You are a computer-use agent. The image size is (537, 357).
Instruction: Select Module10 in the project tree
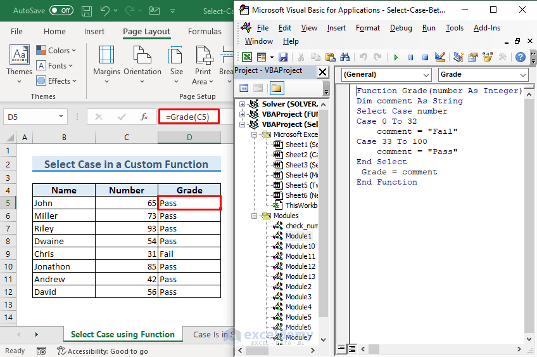[300, 246]
